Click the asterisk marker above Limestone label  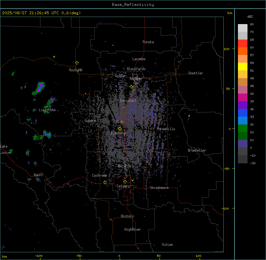48,107
